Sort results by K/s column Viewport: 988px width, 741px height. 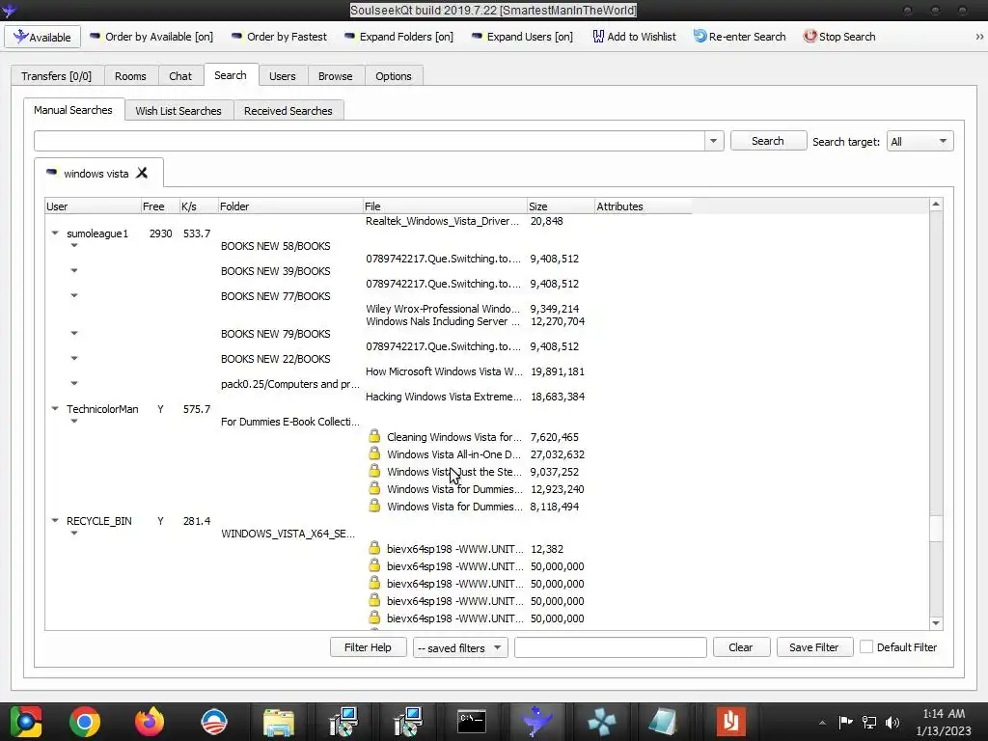(x=198, y=206)
